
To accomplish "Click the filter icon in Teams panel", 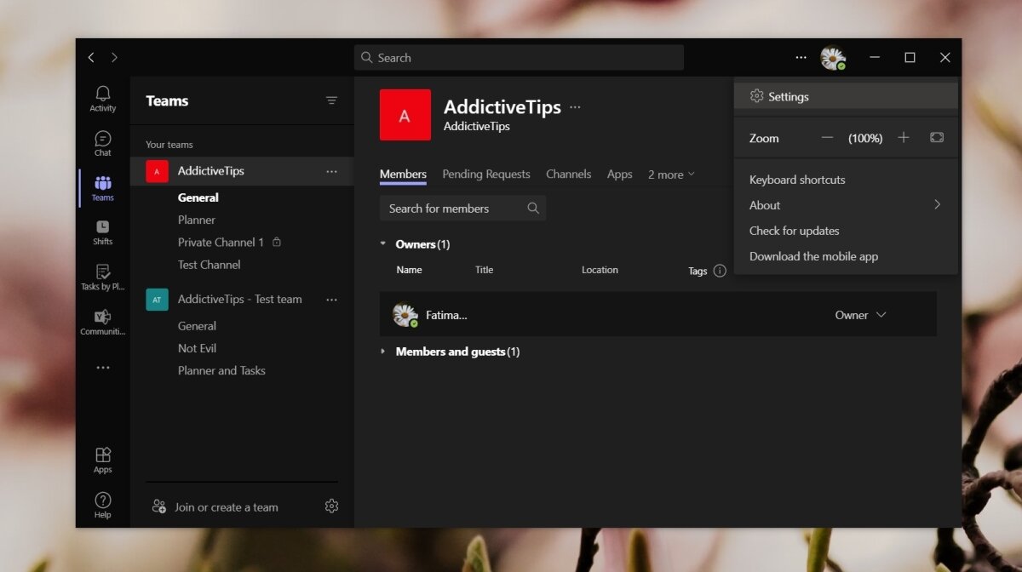I will 331,100.
